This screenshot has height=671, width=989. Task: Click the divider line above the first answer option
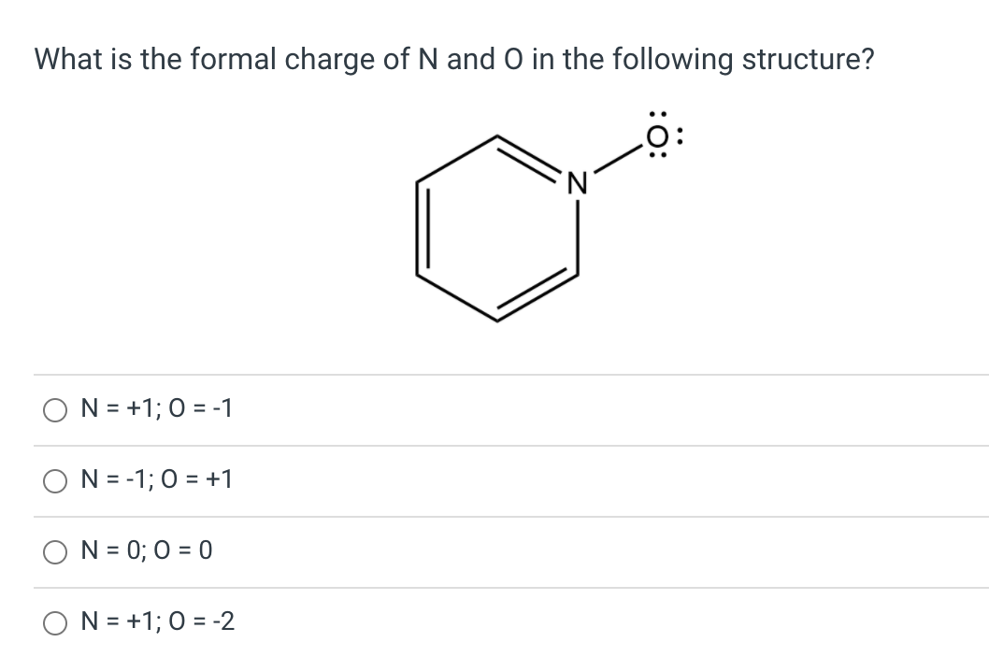click(494, 373)
